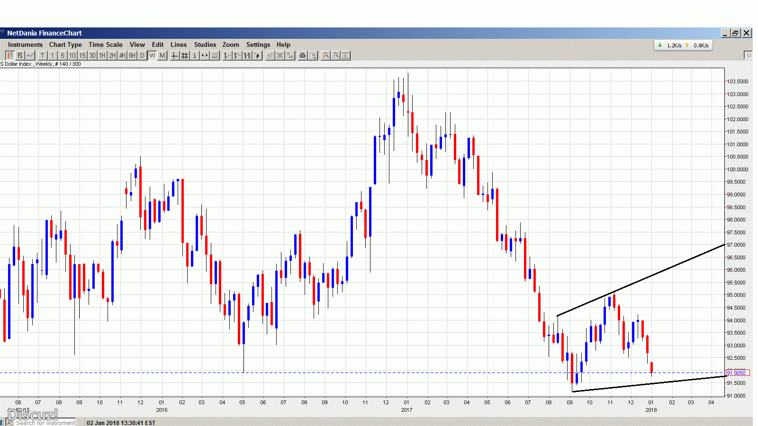The image size is (758, 426).
Task: Open the Chart Type menu
Action: tap(65, 44)
